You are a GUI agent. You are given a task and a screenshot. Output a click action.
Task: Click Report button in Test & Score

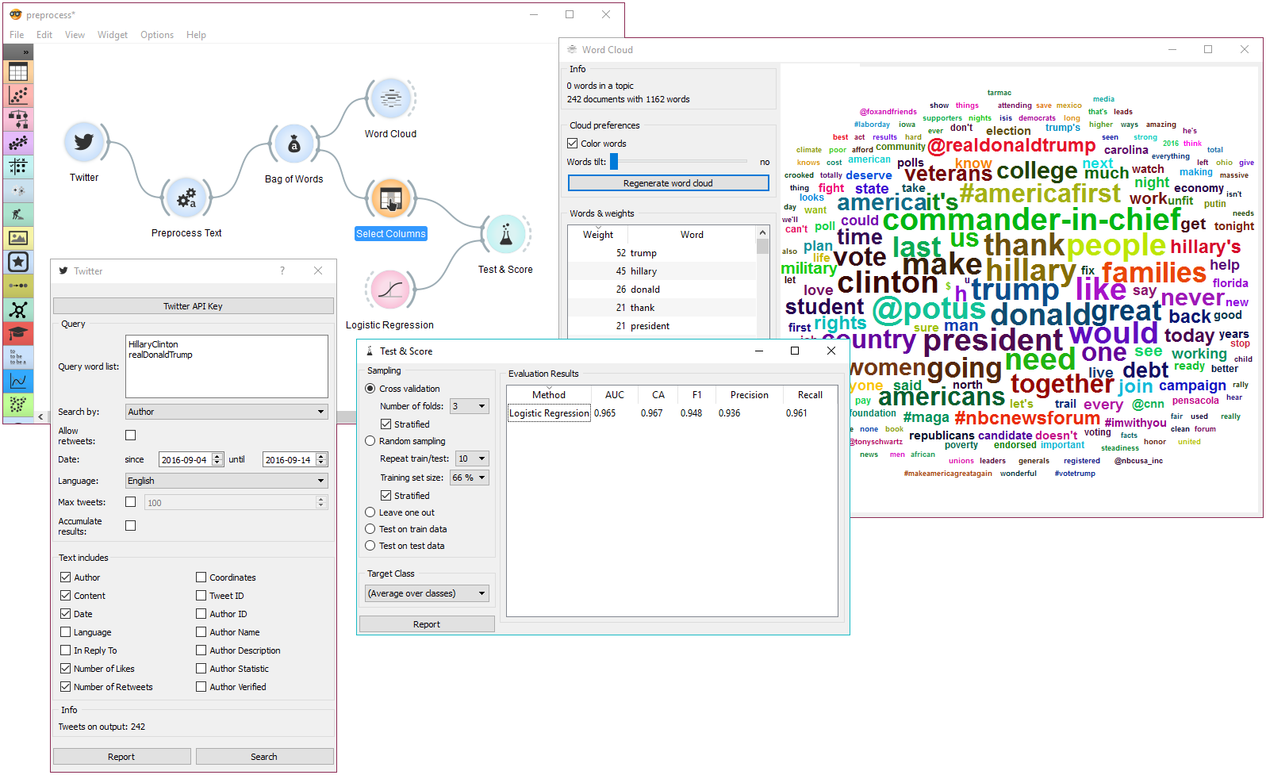tap(427, 624)
